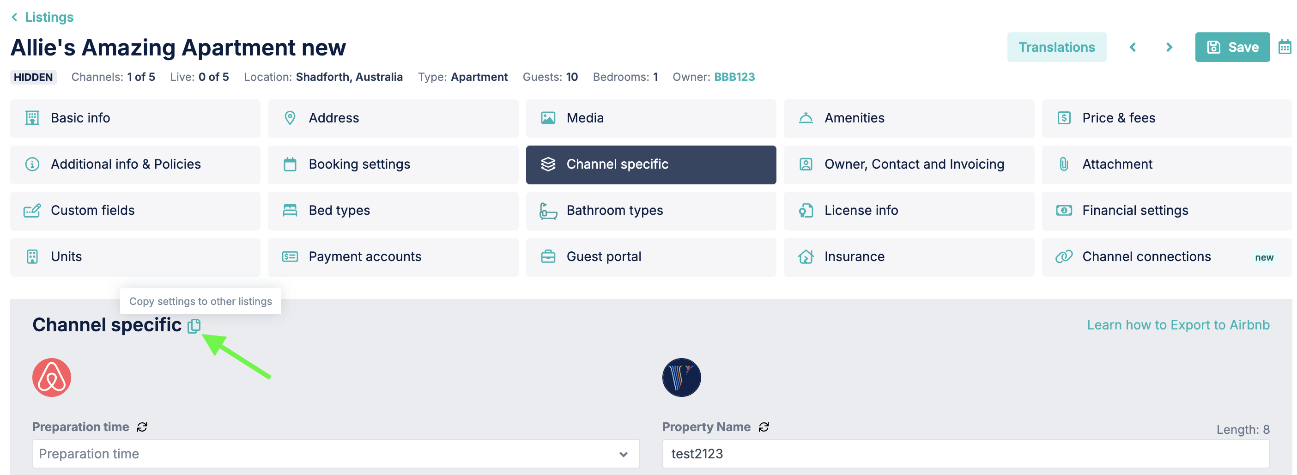
Task: Click the refresh icon beside Property Name
Action: point(764,426)
